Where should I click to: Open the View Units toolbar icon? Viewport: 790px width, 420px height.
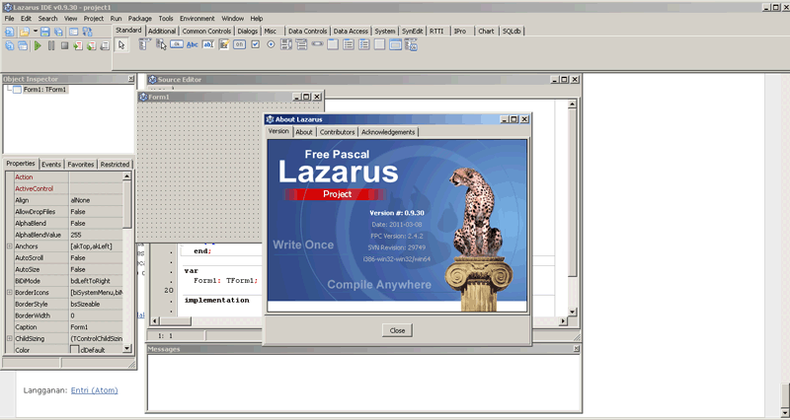coord(10,45)
